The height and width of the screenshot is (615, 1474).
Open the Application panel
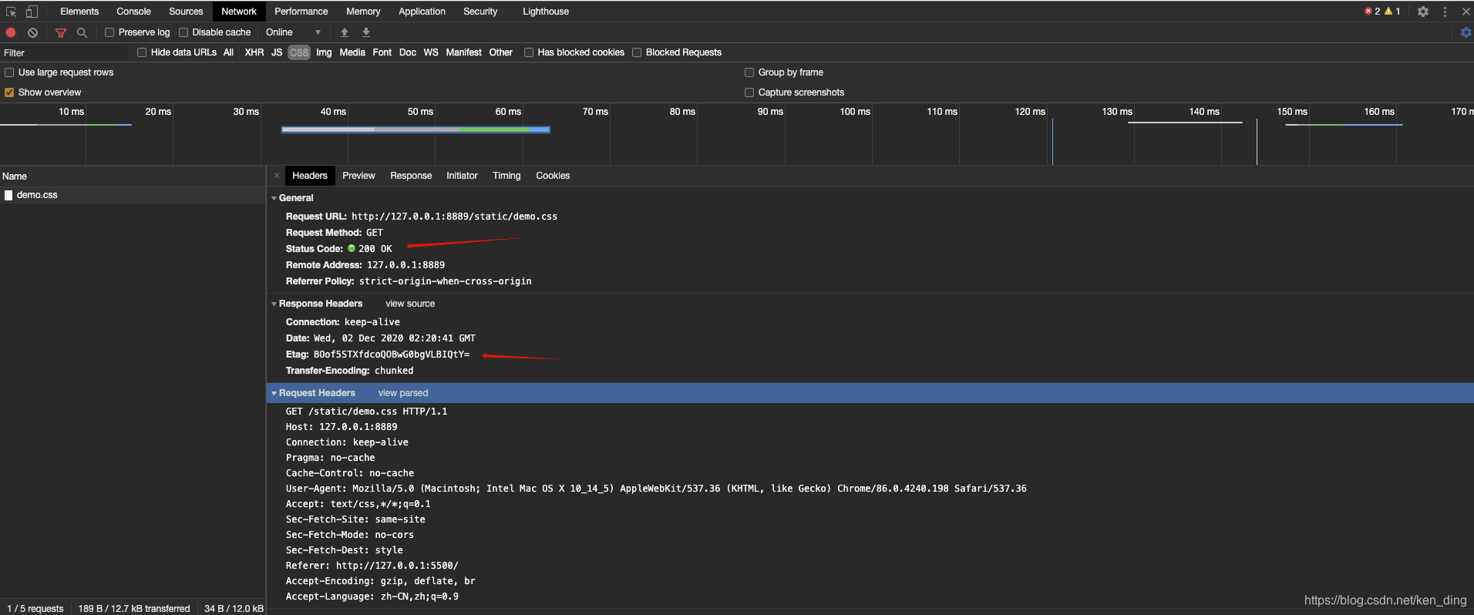tap(422, 12)
